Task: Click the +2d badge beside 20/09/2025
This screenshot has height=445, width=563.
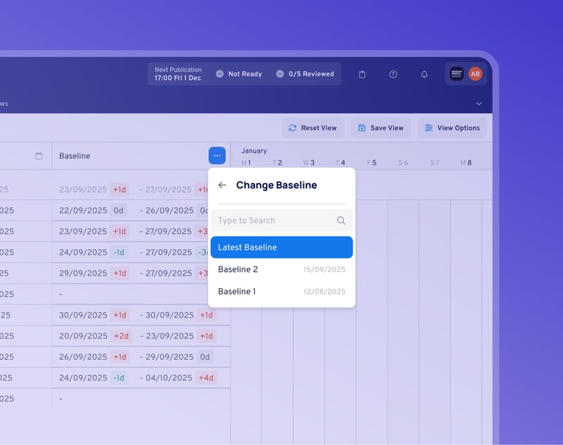Action: (121, 336)
